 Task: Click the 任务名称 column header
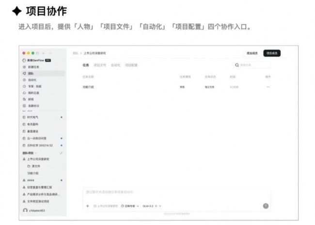pyautogui.click(x=88, y=77)
